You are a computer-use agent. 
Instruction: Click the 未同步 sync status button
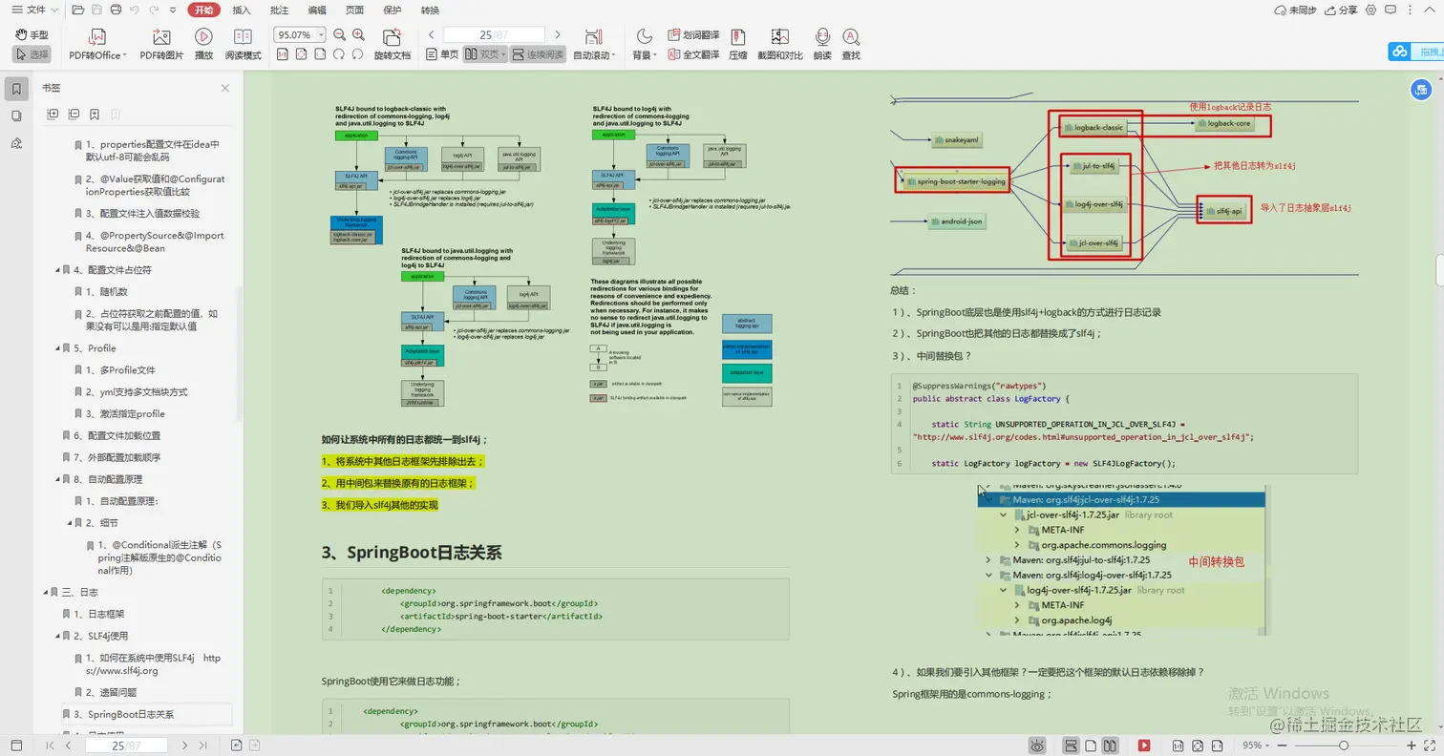1296,10
